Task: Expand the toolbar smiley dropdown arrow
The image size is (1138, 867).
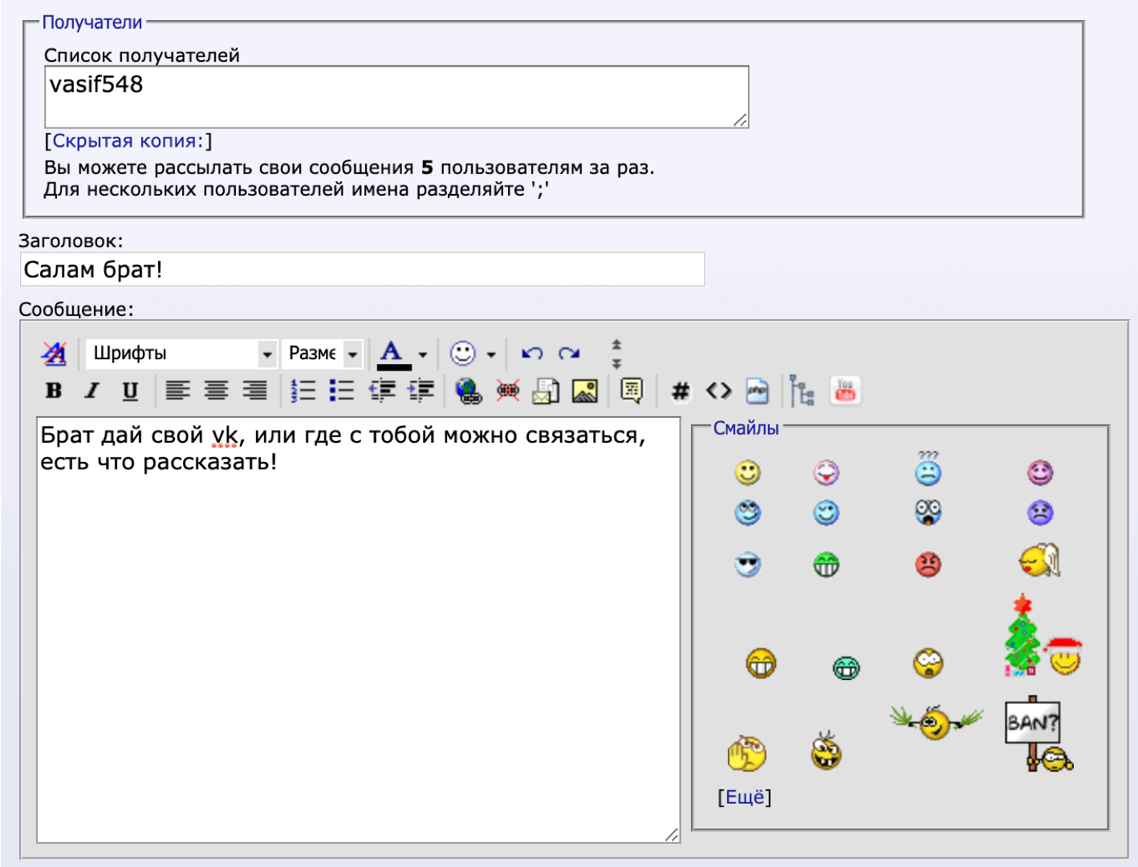Action: tap(491, 354)
